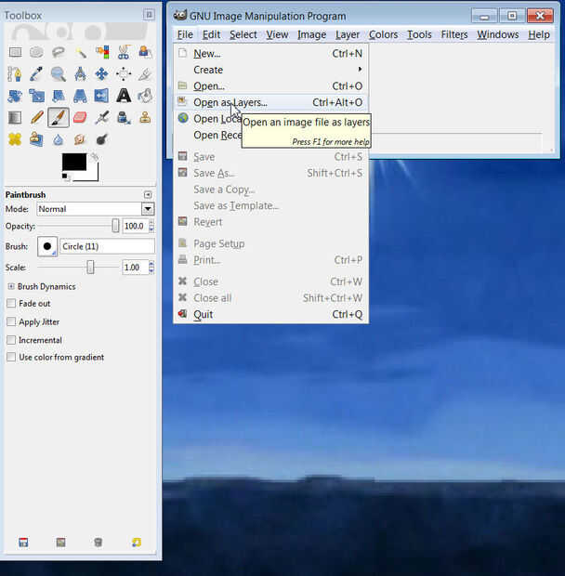Screen dimensions: 565x576
Task: Click the brush Scale slider handle
Action: (90, 267)
